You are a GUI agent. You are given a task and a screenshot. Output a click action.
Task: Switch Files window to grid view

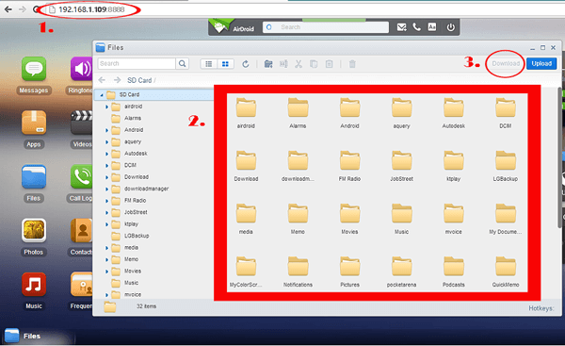tap(225, 64)
